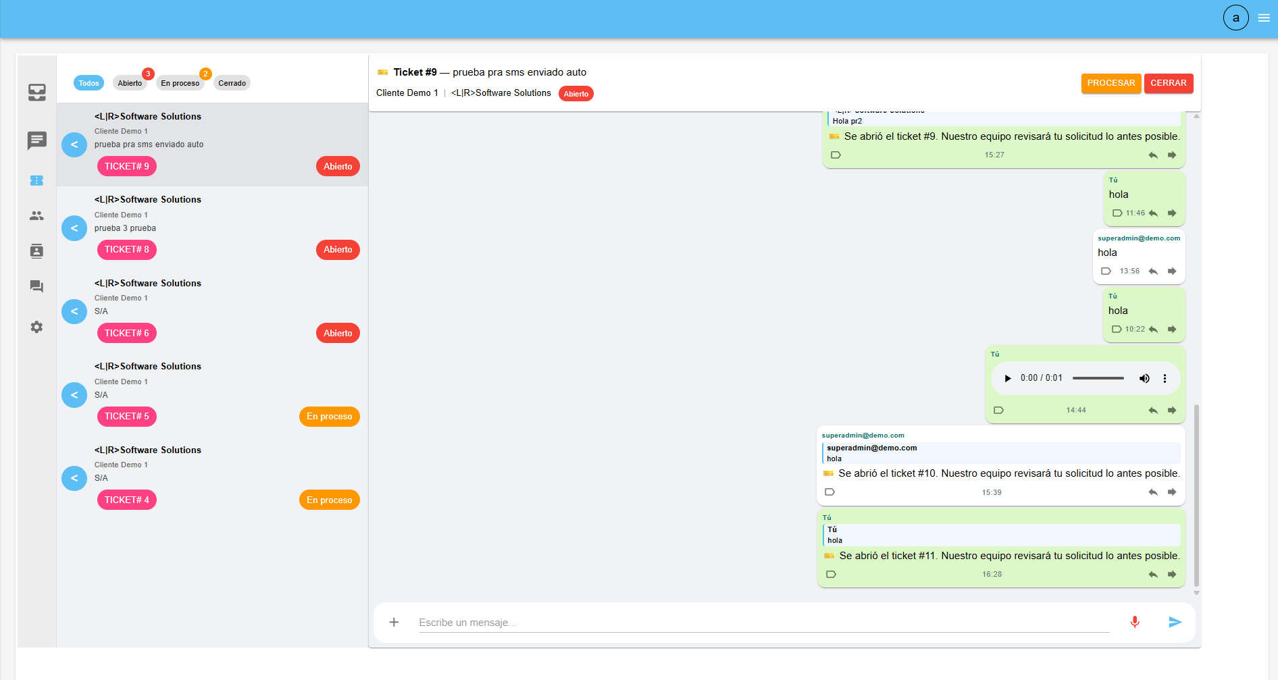Forward the ticket #9 opened message
Image resolution: width=1278 pixels, height=680 pixels.
pos(1172,155)
